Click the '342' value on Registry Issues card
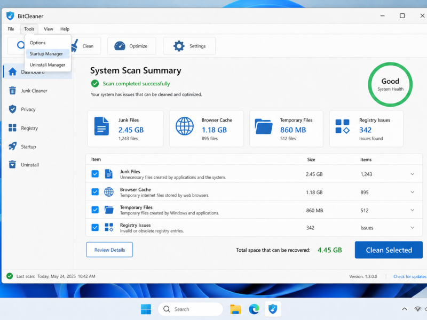Screen dimensions: 427x320 pyautogui.click(x=365, y=130)
